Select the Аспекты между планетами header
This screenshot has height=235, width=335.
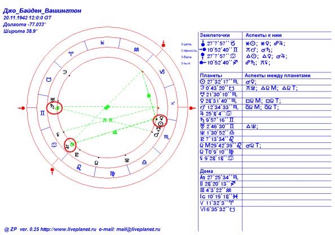[x=277, y=76]
